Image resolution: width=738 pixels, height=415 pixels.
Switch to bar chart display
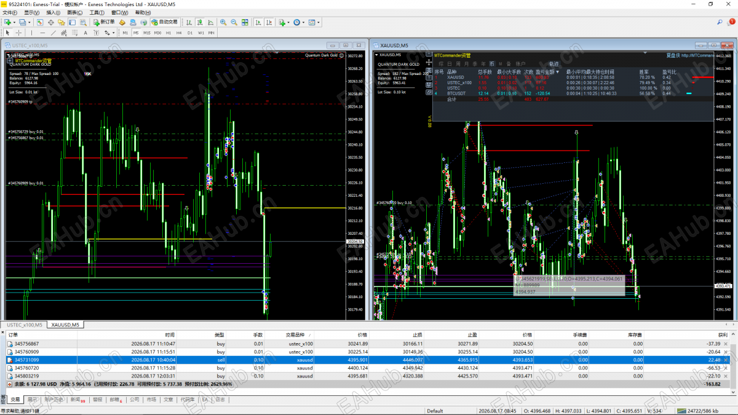[x=189, y=22]
